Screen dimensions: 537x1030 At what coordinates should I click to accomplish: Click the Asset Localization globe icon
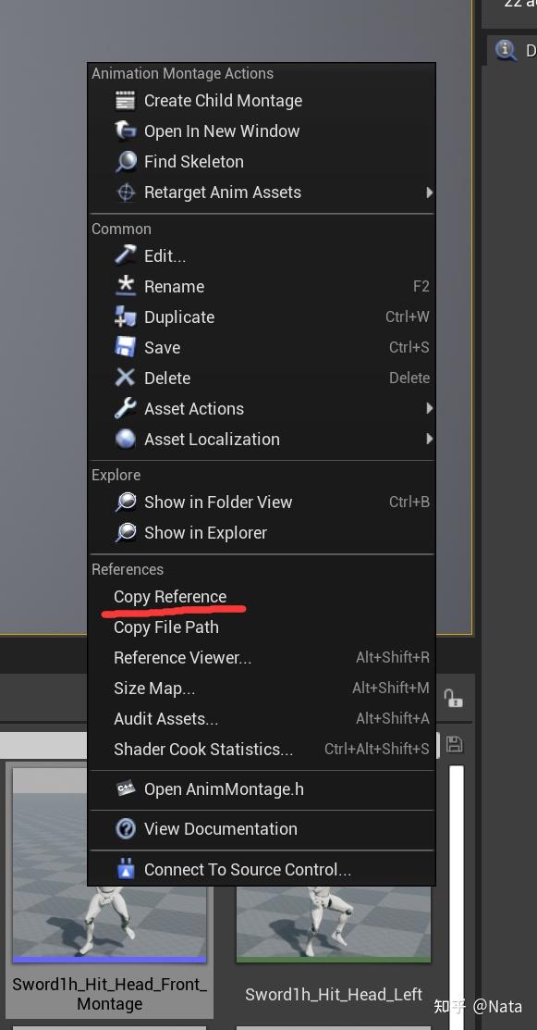pyautogui.click(x=126, y=439)
